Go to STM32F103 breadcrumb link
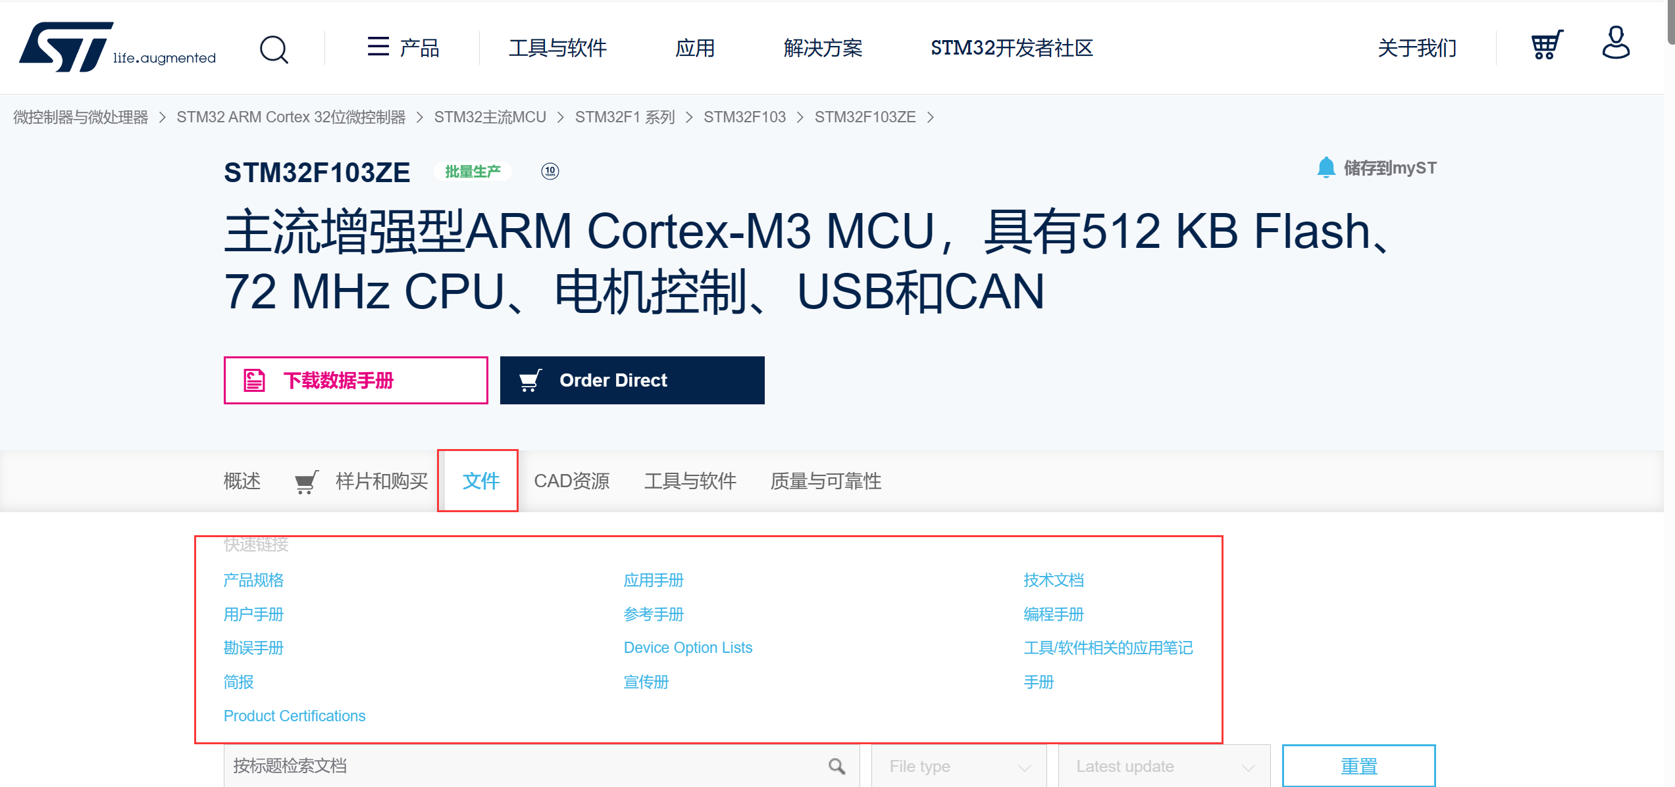The width and height of the screenshot is (1675, 787). coord(744,117)
